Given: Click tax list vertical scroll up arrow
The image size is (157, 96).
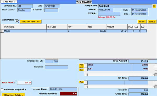Looking at the screenshot, I should [156, 65].
